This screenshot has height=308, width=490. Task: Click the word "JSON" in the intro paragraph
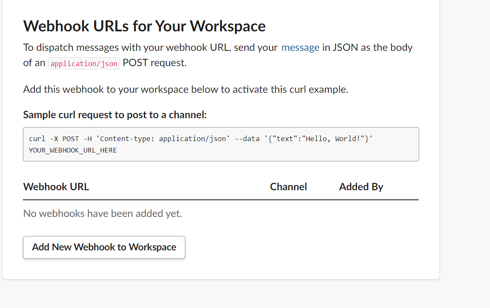click(x=345, y=47)
